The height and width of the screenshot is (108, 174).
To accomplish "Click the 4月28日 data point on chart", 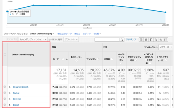I will click(166, 12).
